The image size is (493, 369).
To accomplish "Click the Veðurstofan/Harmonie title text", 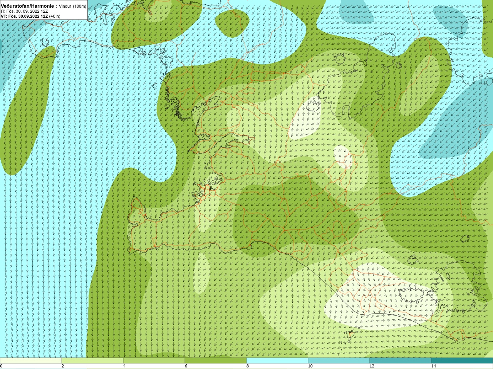I will click(x=27, y=6).
